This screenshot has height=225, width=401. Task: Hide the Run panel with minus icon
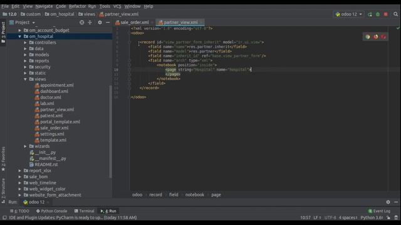tap(396, 202)
